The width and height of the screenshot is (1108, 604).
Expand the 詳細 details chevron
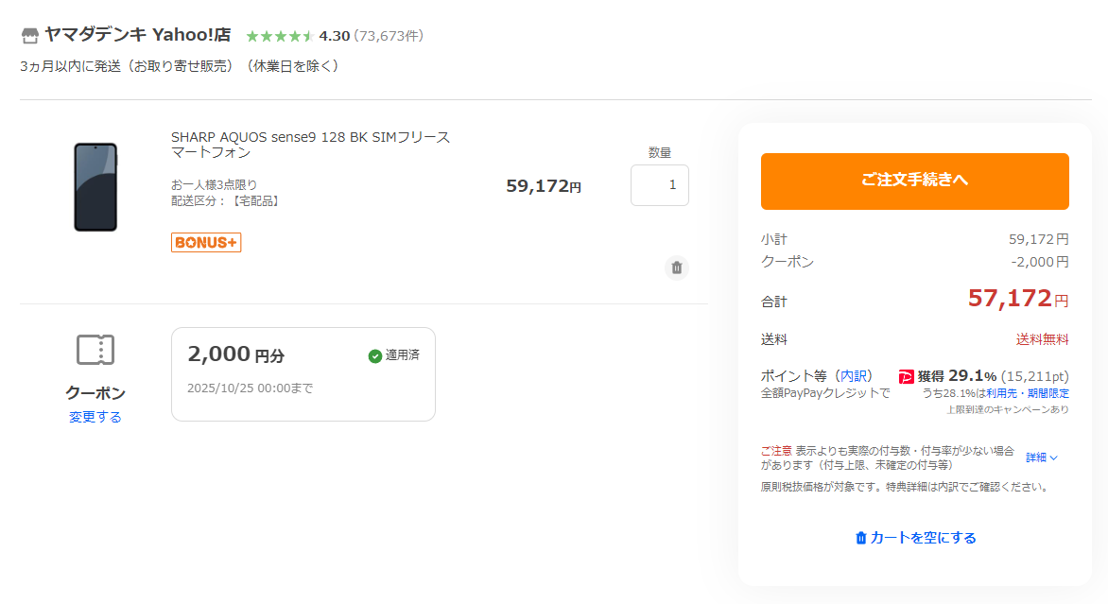coord(1042,457)
